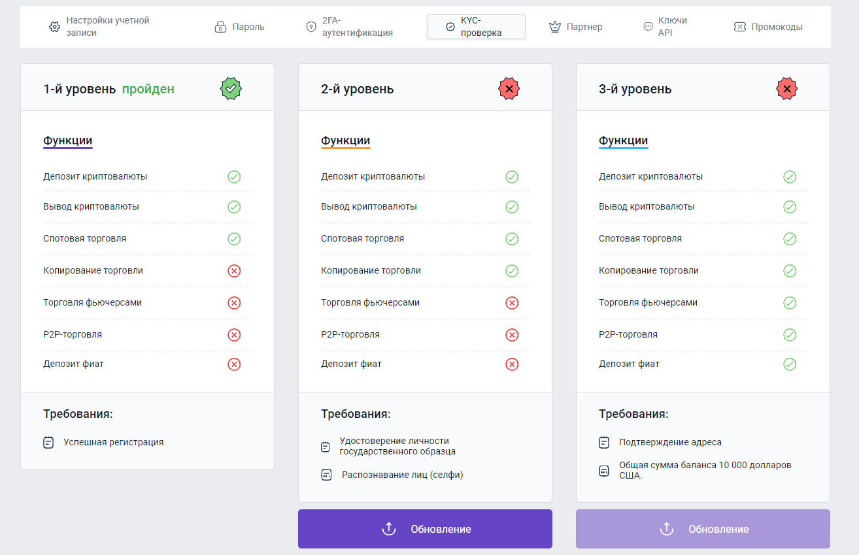Click the icon beside Подтверждение адреса
Screen dimensions: 859x555
[x=604, y=443]
